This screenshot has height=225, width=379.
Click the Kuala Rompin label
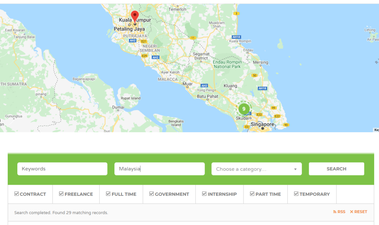pyautogui.click(x=240, y=41)
